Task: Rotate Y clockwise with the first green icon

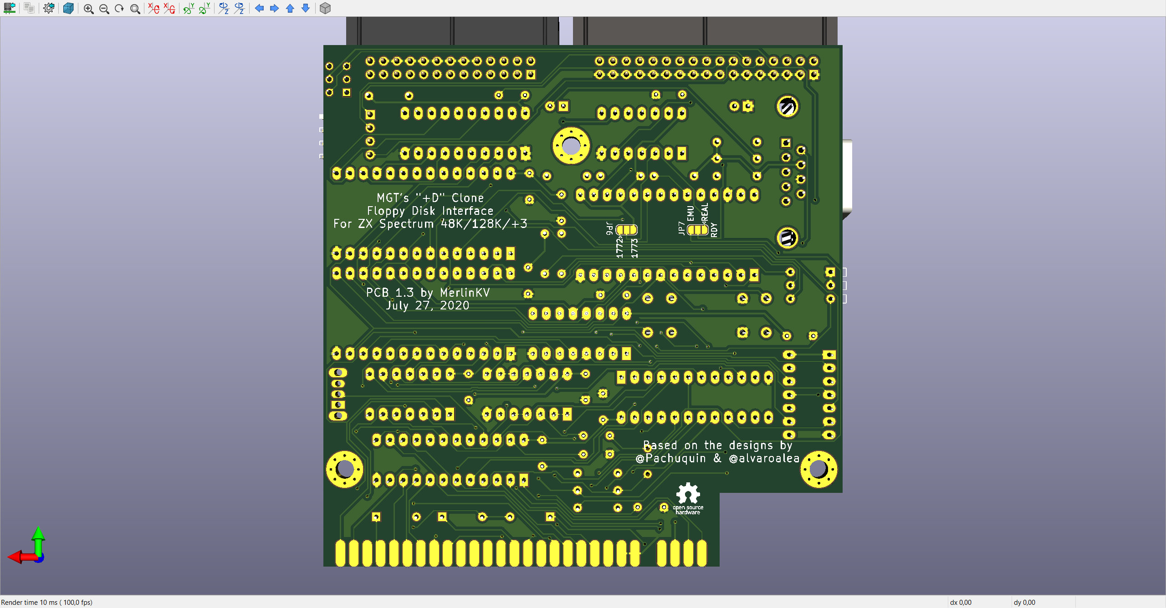Action: (x=189, y=8)
